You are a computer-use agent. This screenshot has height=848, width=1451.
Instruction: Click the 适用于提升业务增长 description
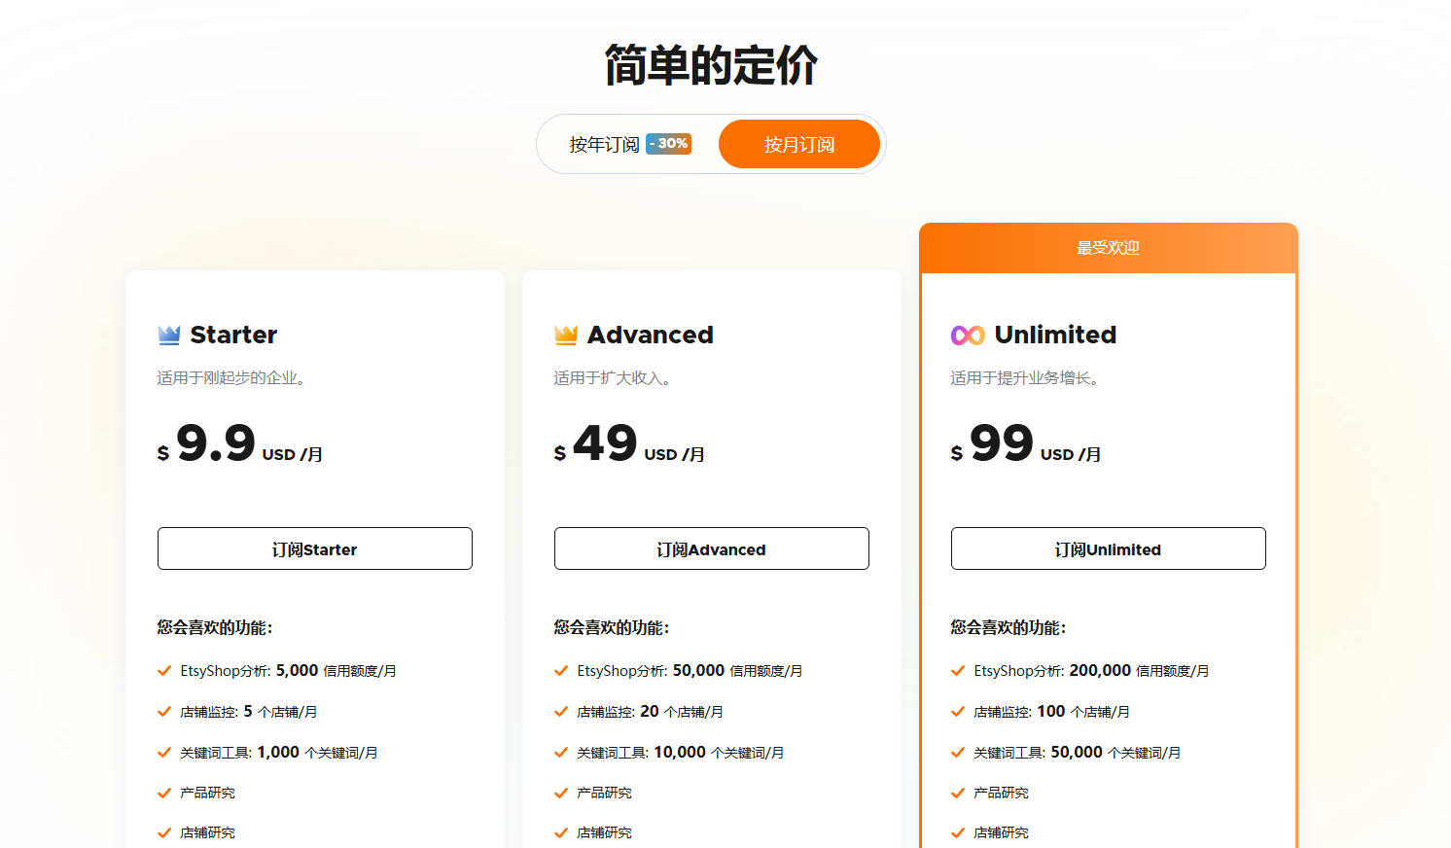1025,378
